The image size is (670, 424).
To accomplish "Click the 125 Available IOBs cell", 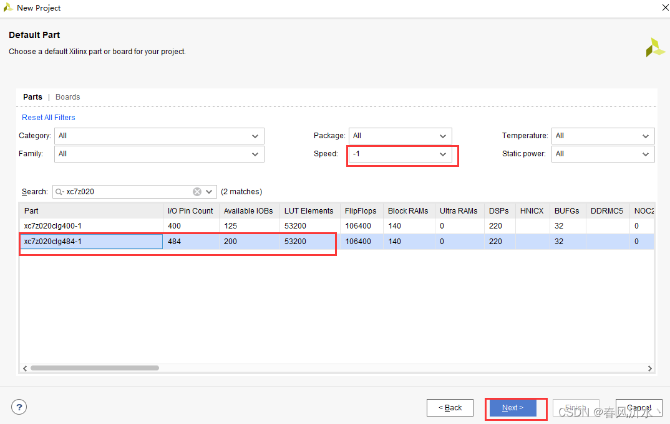I will (x=249, y=225).
